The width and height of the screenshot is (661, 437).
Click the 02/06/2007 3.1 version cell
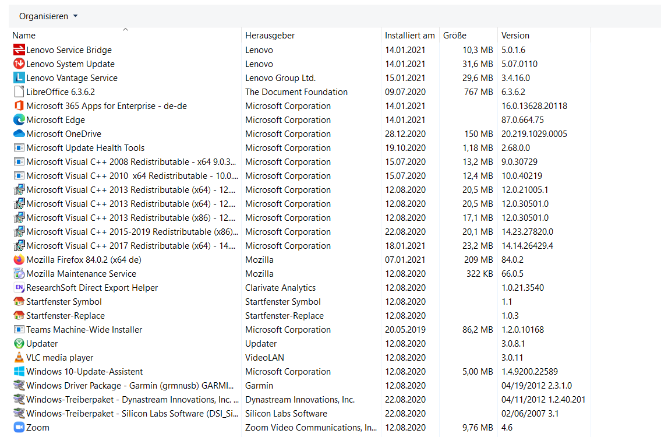(x=530, y=413)
